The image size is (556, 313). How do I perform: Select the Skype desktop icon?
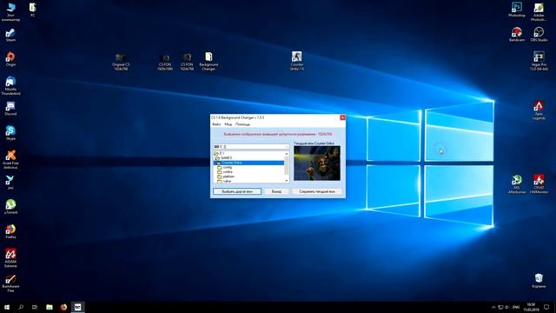click(x=10, y=133)
